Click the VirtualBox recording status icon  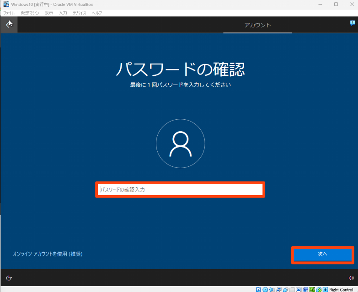coord(305,290)
